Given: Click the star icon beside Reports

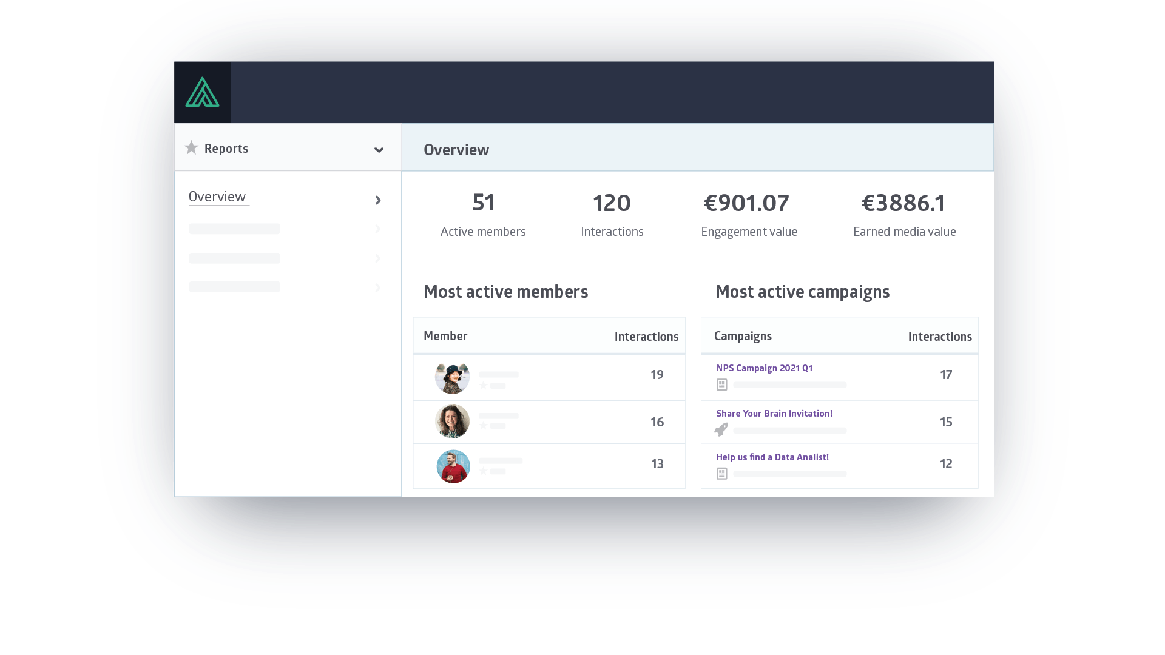Looking at the screenshot, I should [191, 148].
